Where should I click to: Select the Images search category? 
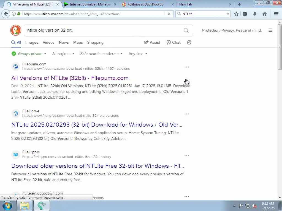32,42
